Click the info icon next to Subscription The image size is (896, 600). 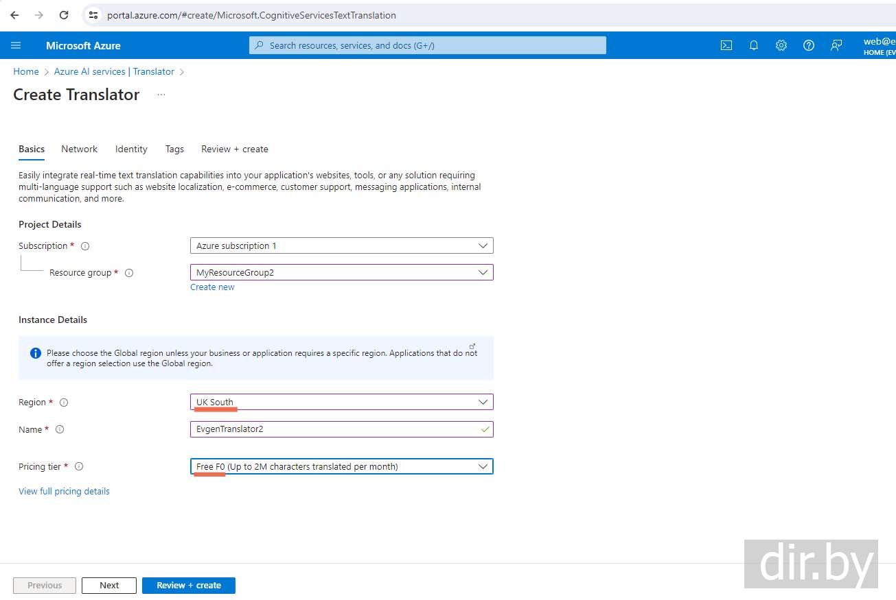[85, 246]
